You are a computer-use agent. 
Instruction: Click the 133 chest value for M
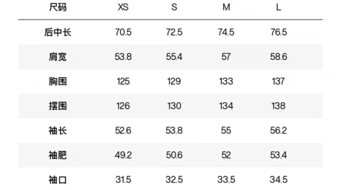pyautogui.click(x=226, y=81)
